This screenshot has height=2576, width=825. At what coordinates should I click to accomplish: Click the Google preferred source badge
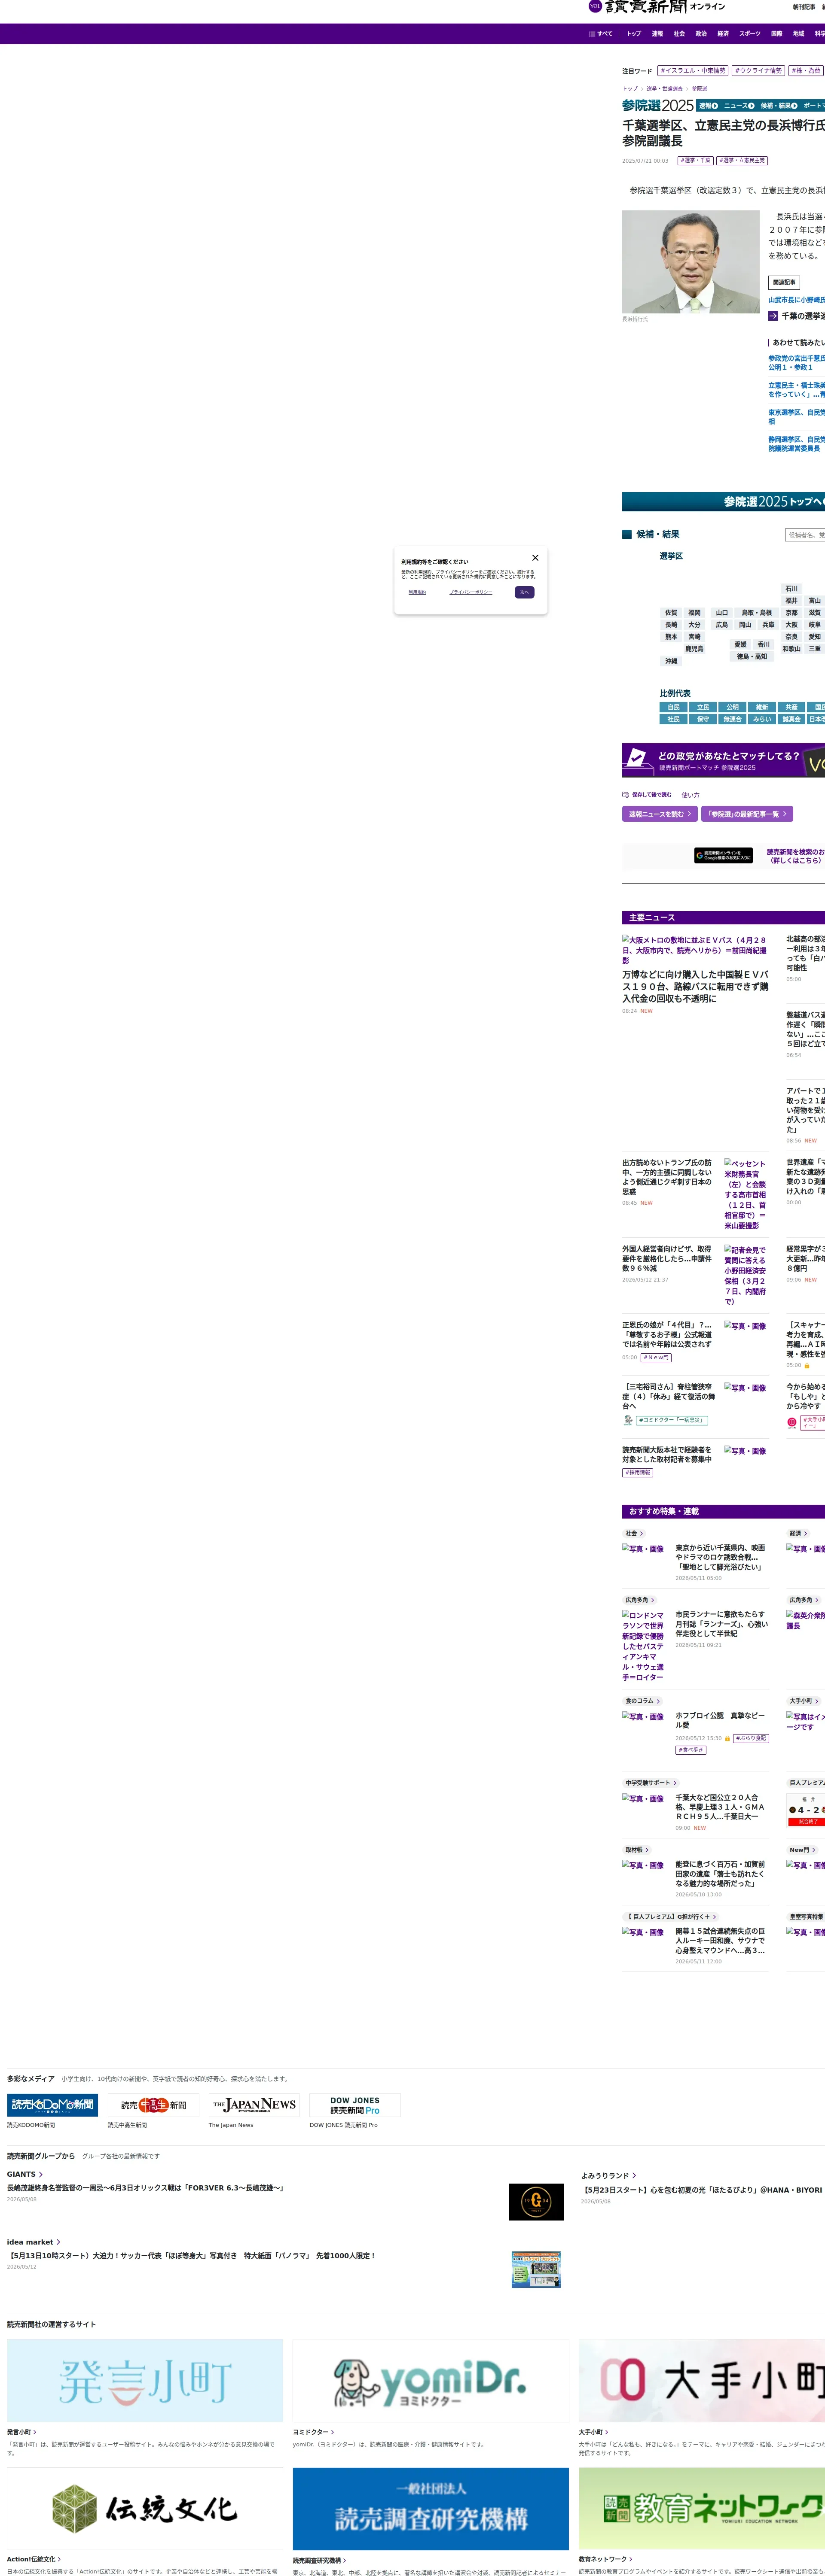724,856
